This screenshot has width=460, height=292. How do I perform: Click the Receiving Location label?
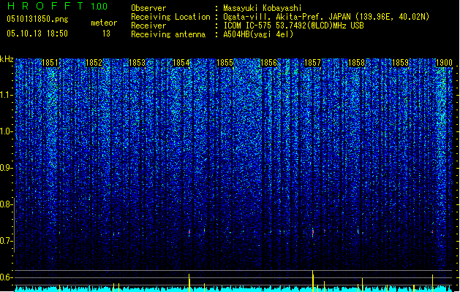(x=170, y=17)
